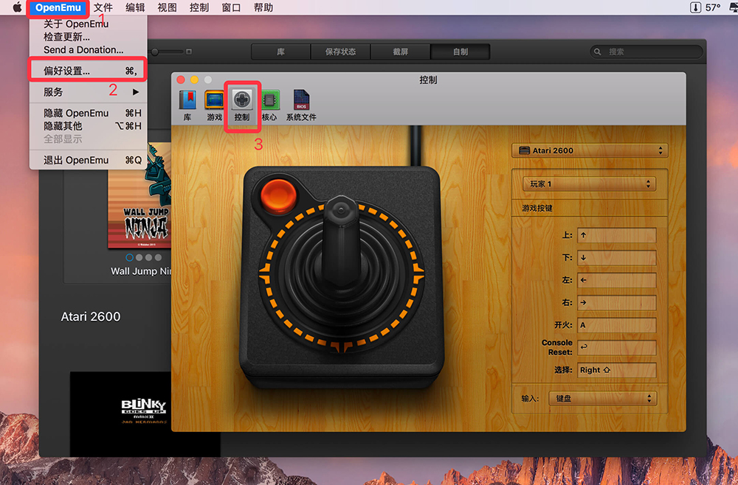738x485 pixels.
Task: Open the 视图 menu
Action: [167, 7]
